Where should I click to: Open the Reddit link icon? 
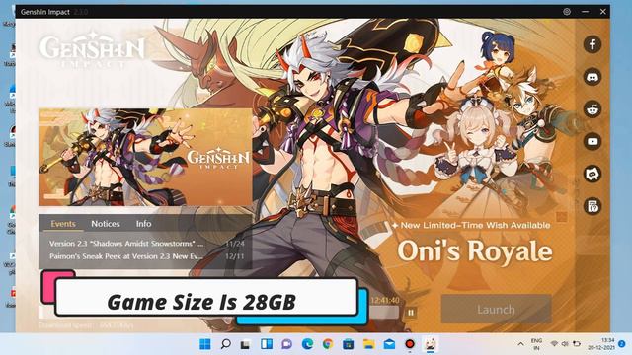click(592, 109)
